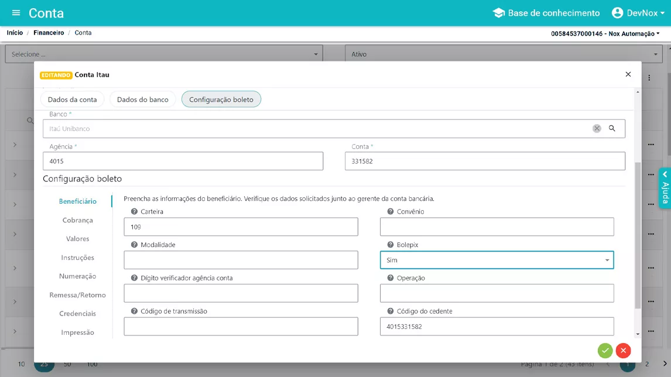
Task: Open the hamburger navigation menu
Action: coord(16,13)
